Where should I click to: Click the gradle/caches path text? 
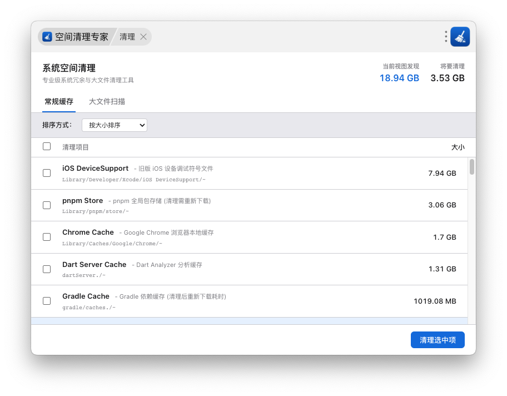click(x=88, y=308)
